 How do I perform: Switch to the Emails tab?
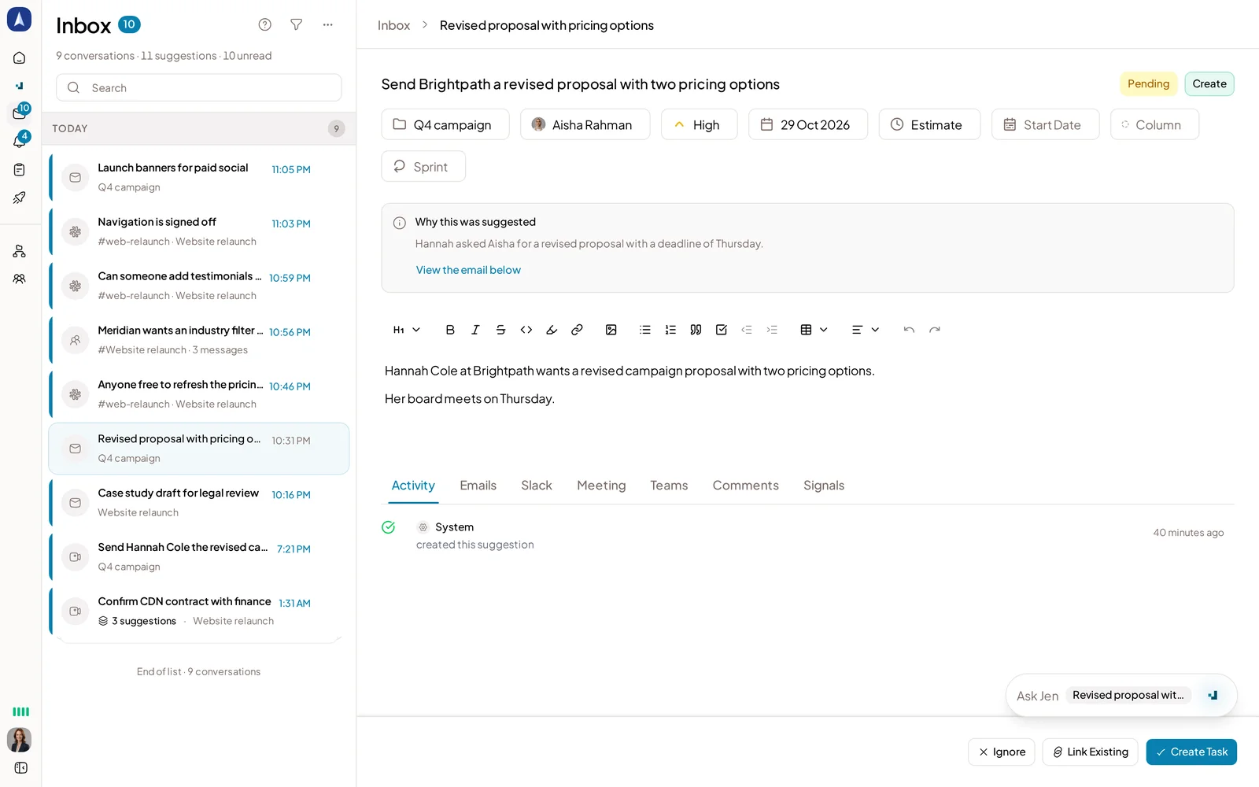pyautogui.click(x=478, y=486)
